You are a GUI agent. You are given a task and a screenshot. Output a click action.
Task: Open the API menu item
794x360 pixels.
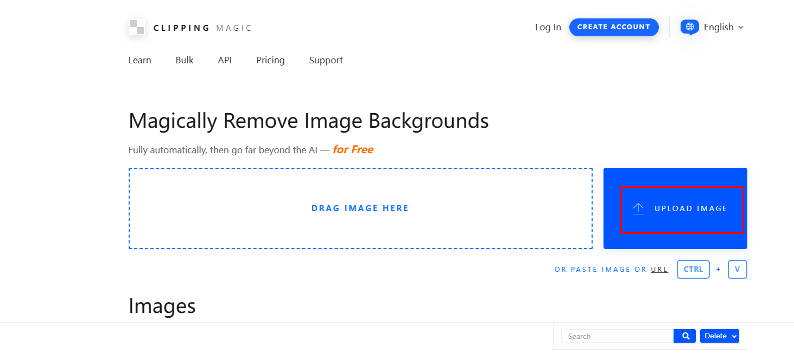225,60
